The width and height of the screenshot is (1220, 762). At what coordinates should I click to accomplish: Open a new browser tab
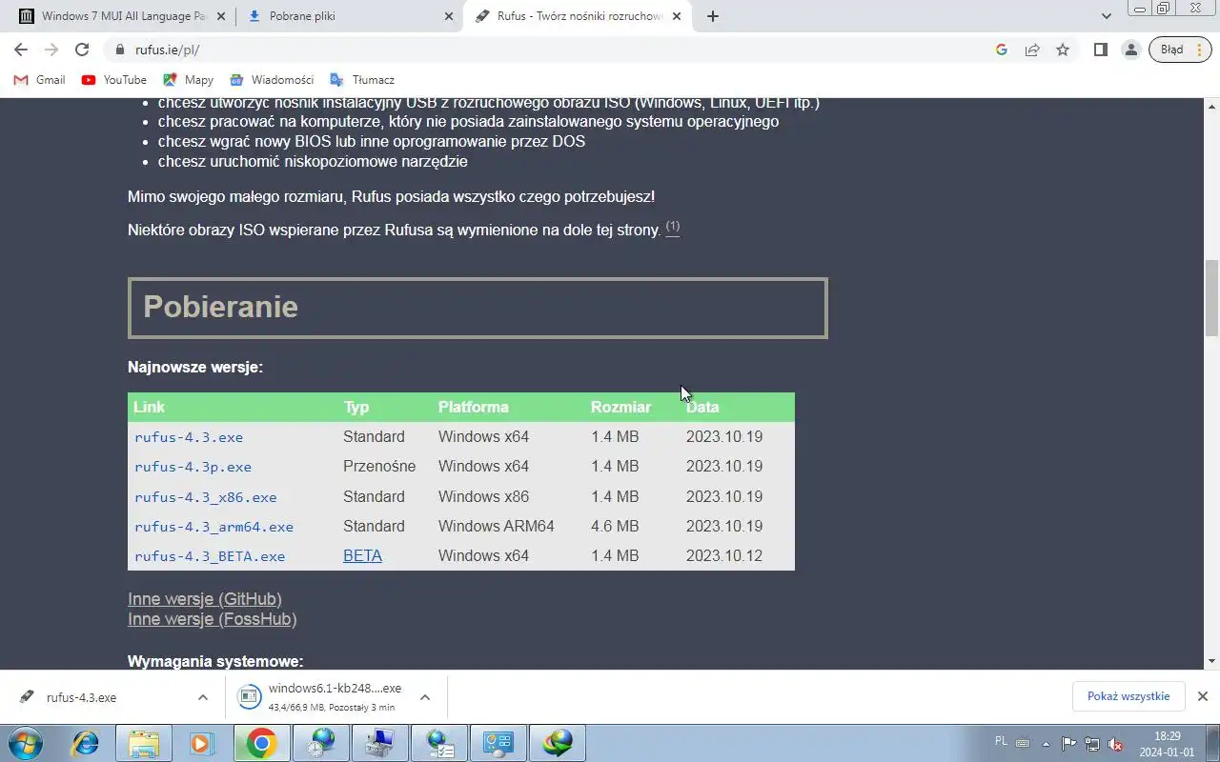[713, 16]
